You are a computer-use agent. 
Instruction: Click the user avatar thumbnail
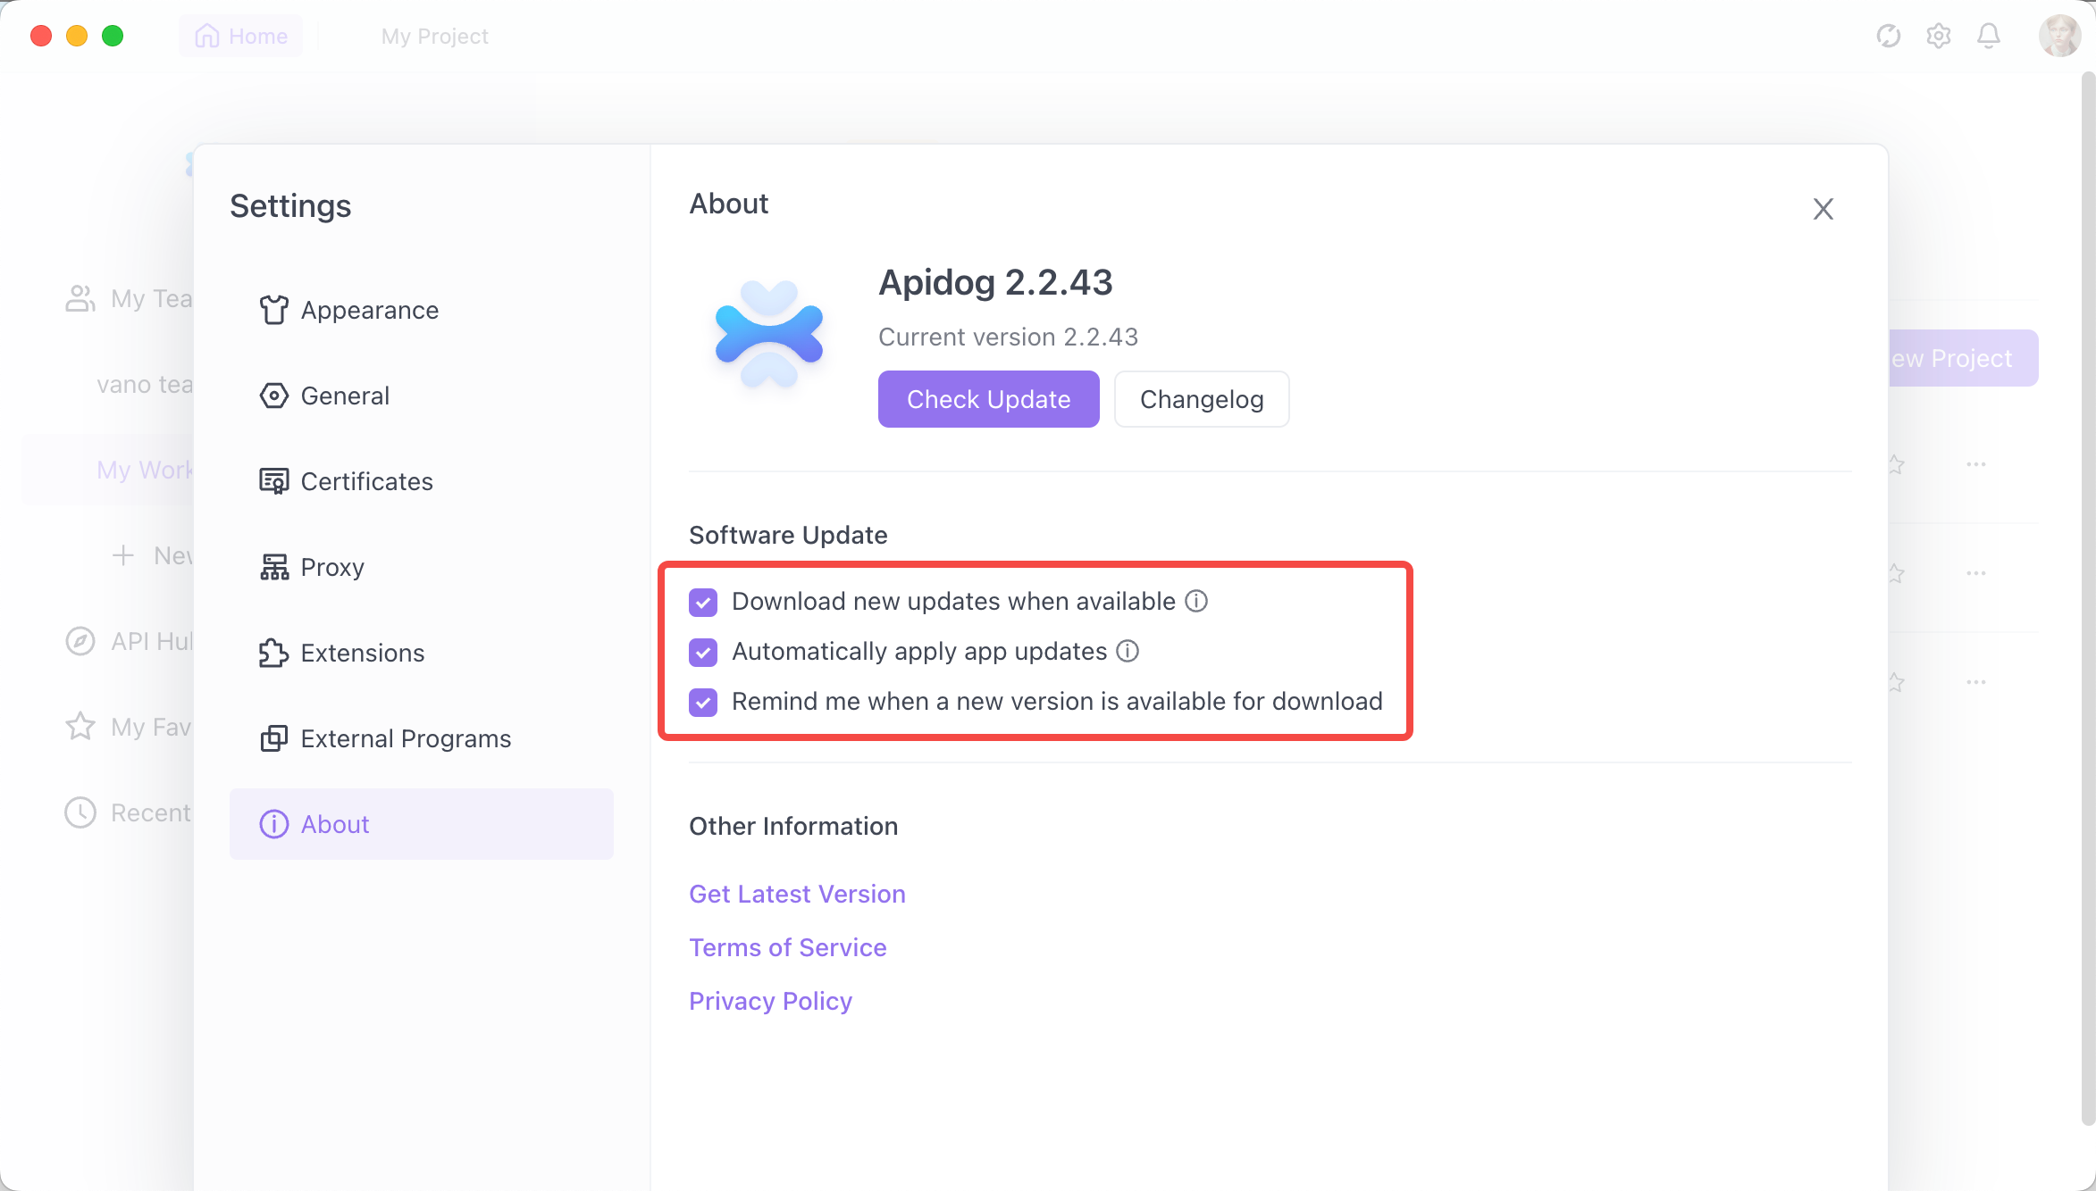click(2058, 36)
